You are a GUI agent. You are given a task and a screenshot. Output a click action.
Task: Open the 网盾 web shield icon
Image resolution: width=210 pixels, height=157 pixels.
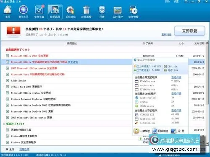(102, 12)
